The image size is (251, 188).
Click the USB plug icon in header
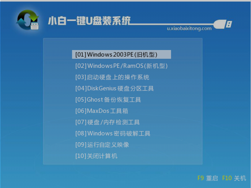[x=223, y=24]
